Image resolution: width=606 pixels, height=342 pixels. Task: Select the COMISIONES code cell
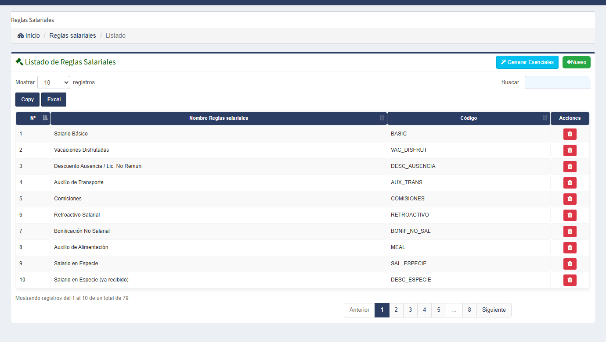click(x=469, y=199)
